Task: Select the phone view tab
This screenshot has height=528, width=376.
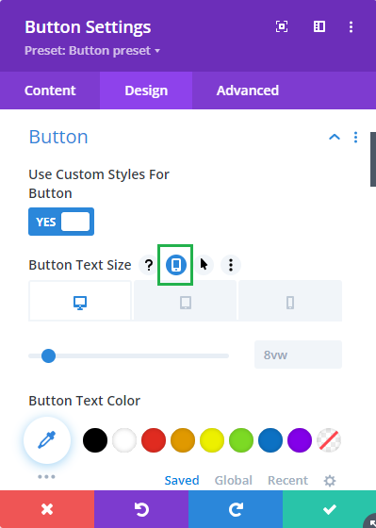Action: pyautogui.click(x=290, y=302)
